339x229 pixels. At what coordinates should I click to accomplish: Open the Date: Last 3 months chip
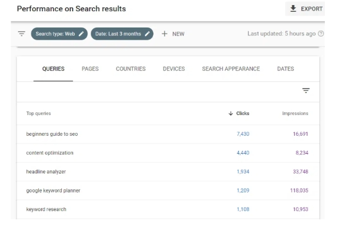[118, 34]
